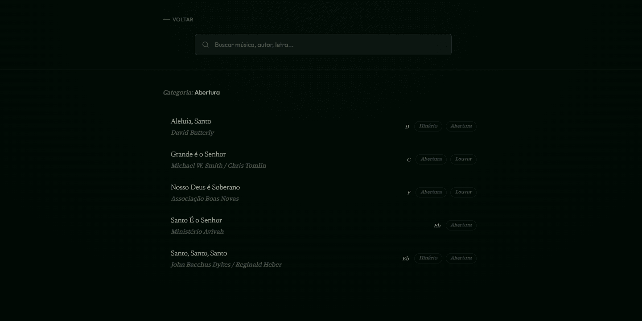Select Abertura tag on Santo É o Senhor
The height and width of the screenshot is (321, 642).
tap(461, 225)
